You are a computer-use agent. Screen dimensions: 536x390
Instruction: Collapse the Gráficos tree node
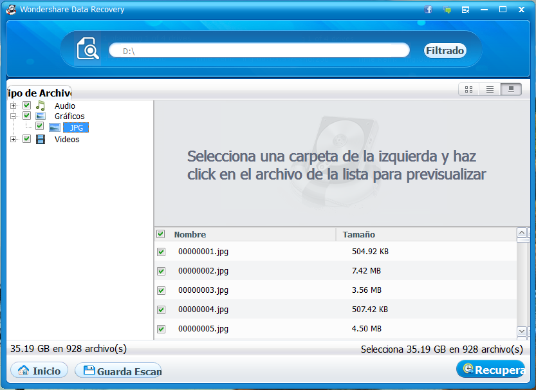[13, 116]
